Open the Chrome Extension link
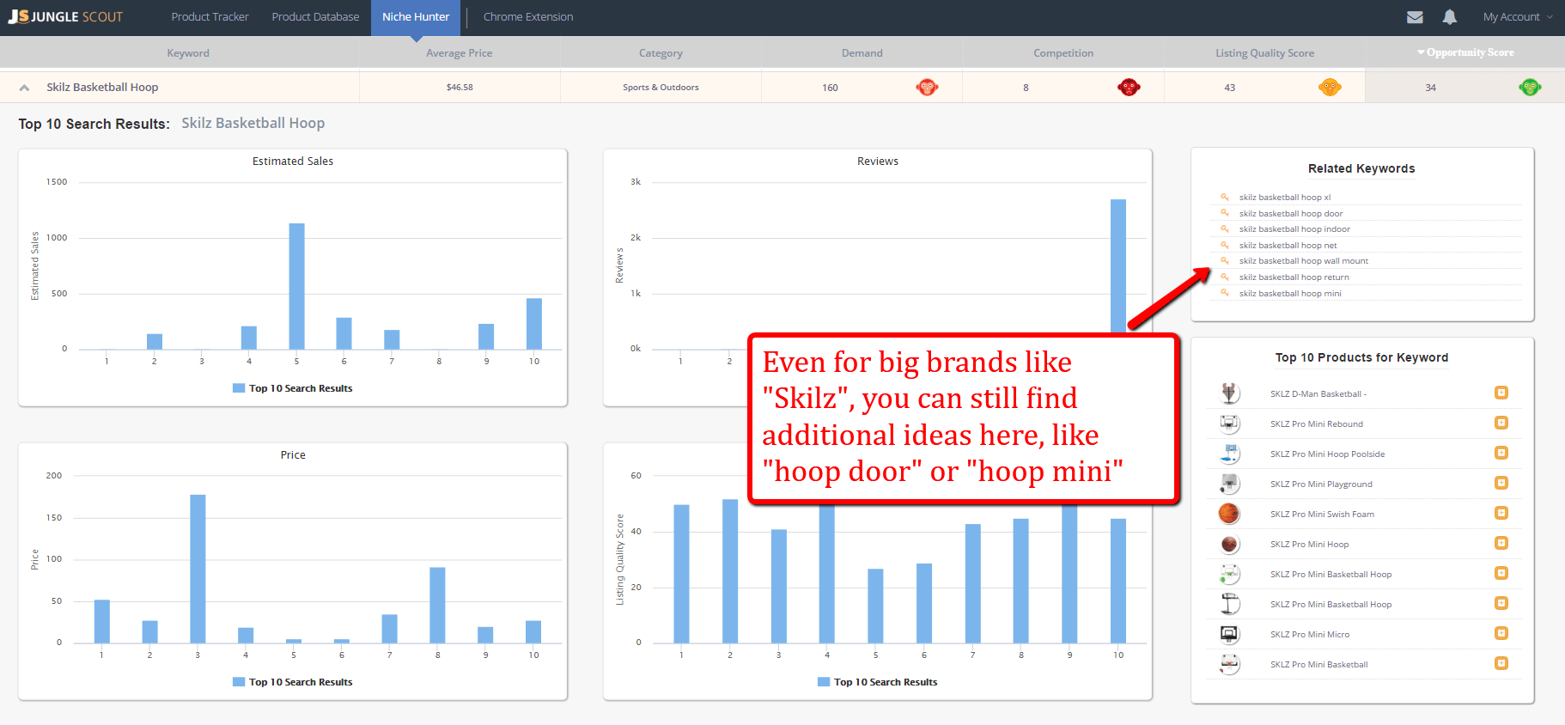 (x=527, y=17)
